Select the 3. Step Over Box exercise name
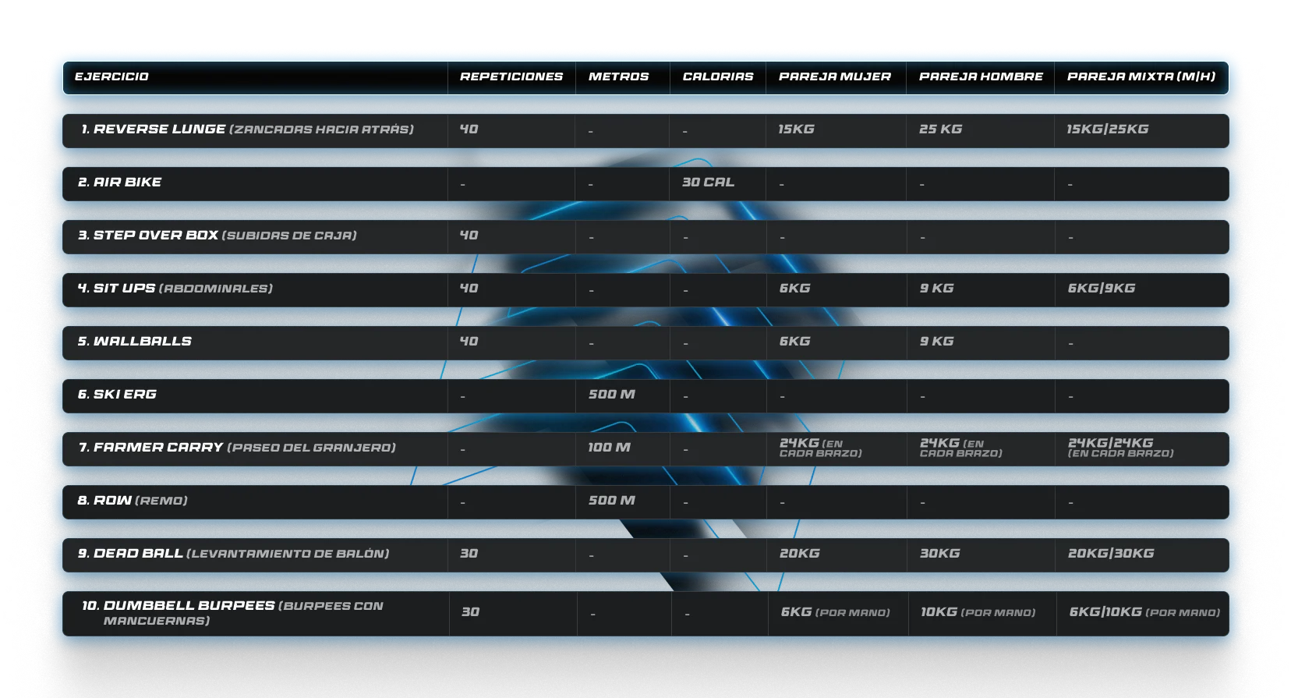The height and width of the screenshot is (698, 1291). 217,236
